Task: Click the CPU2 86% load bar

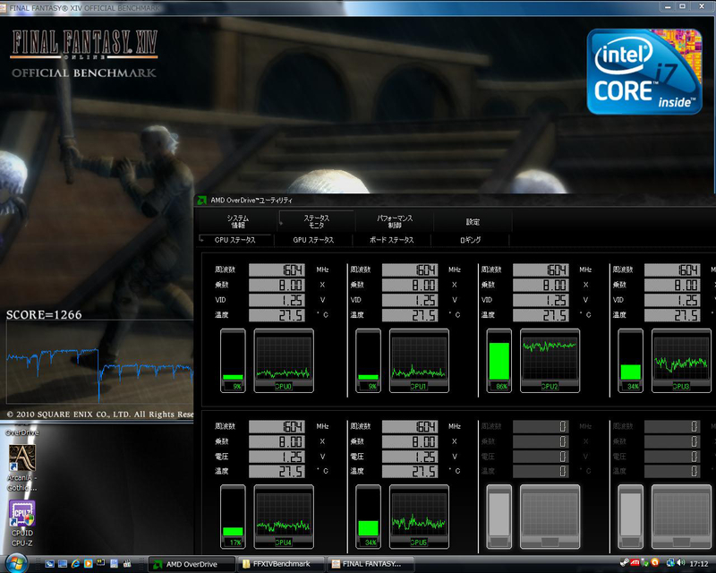Action: 499,361
